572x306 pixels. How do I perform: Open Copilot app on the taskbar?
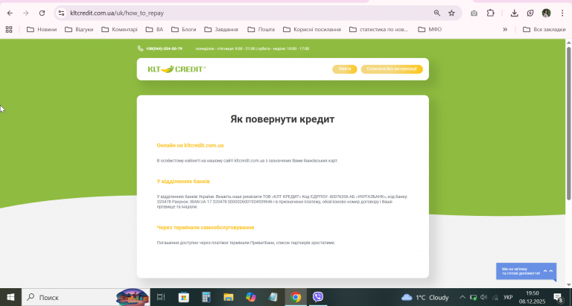click(x=250, y=297)
